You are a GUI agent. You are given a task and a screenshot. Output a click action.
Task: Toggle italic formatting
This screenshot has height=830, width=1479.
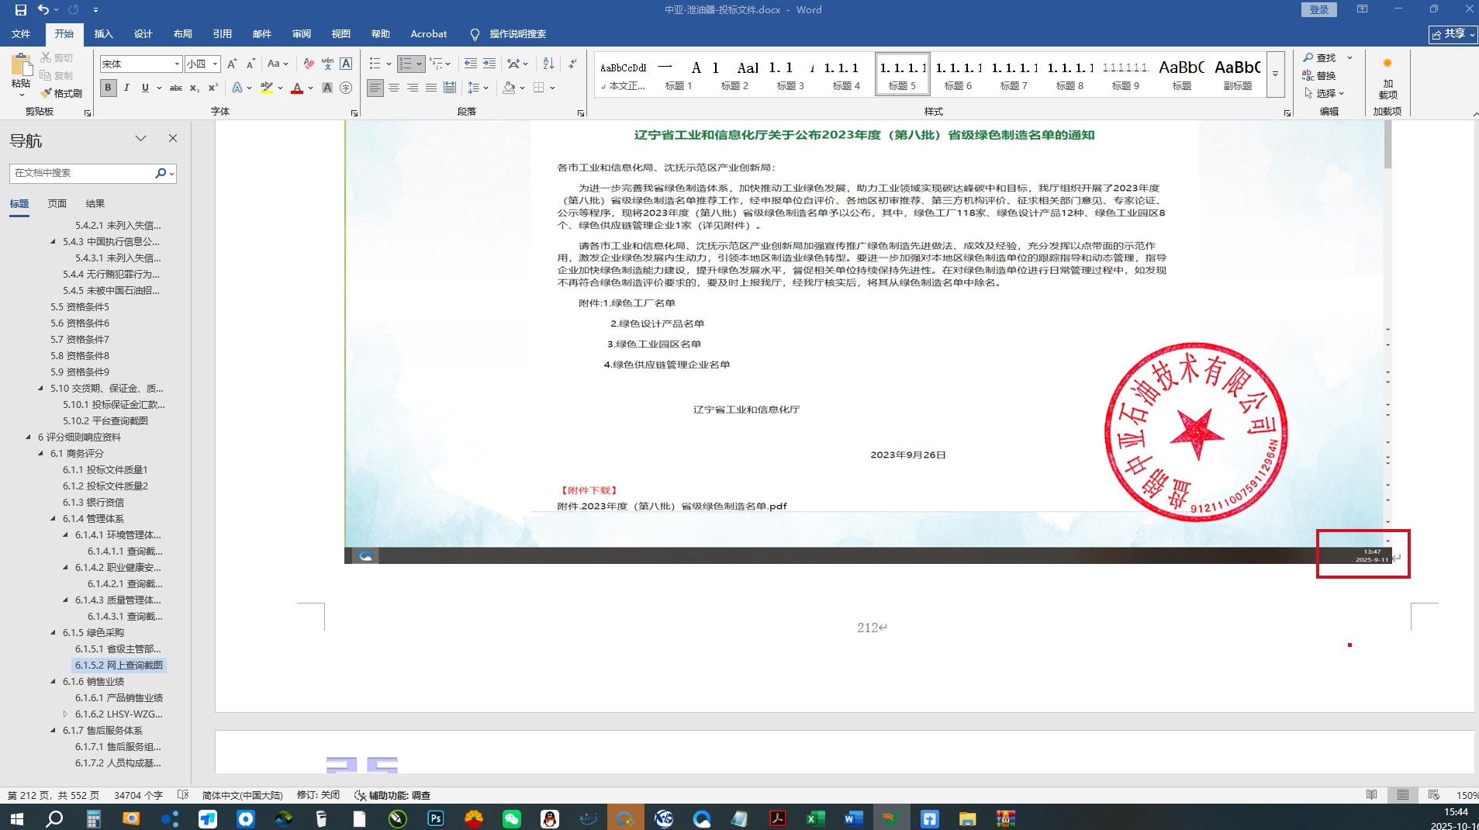(126, 88)
